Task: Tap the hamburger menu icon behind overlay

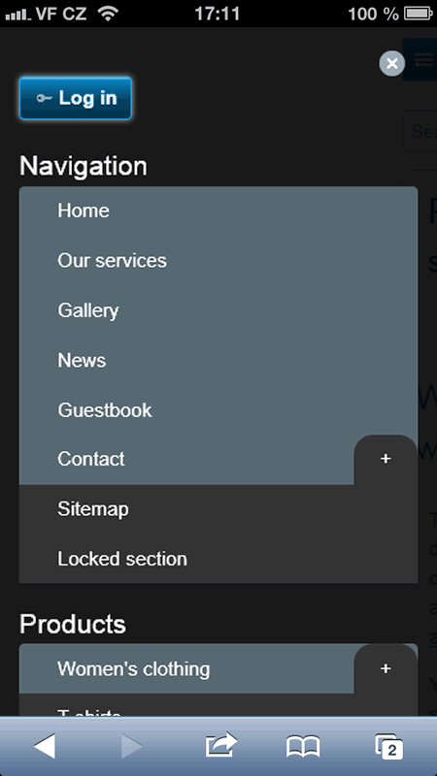Action: (x=422, y=59)
